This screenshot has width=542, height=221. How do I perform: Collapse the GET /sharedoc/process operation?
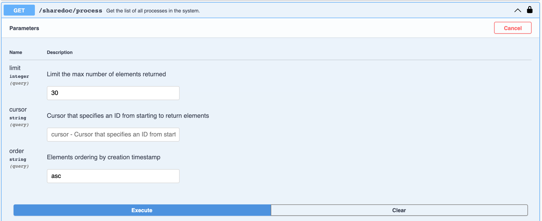click(518, 10)
